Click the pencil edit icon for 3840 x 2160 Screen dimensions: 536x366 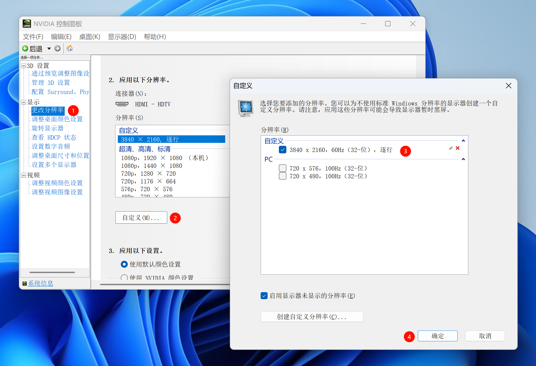click(x=451, y=148)
